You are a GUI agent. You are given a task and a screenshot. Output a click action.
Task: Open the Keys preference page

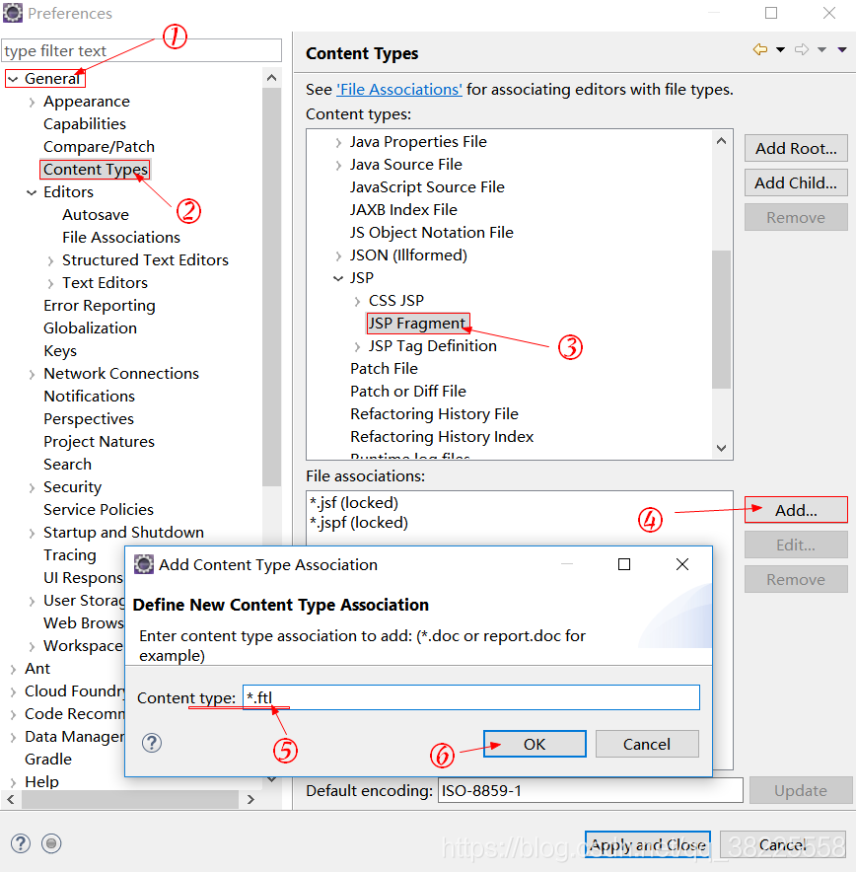60,351
